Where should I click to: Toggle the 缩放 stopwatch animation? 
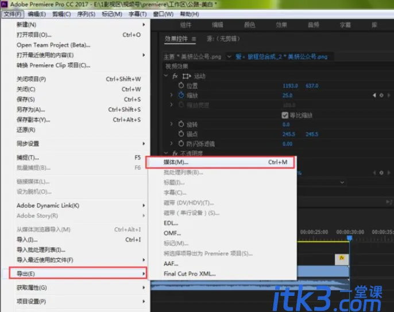181,95
